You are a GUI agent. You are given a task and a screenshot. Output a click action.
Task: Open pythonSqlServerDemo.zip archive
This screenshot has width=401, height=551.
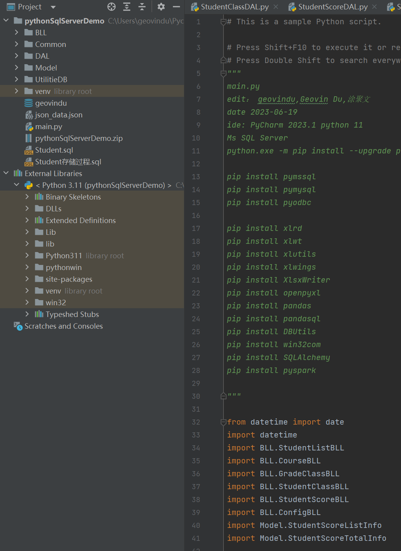coord(79,139)
